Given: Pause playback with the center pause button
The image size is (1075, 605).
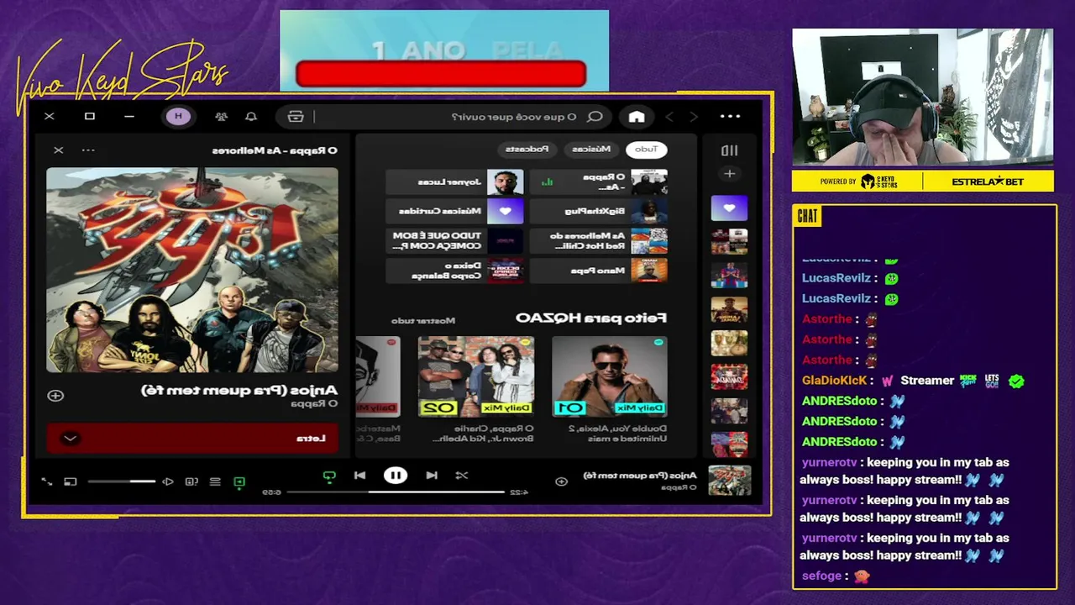Looking at the screenshot, I should 396,476.
